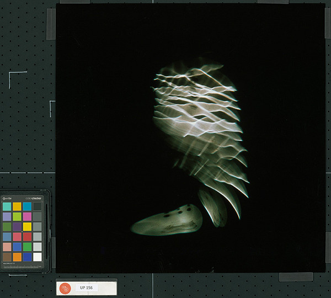Click the colorchecker brand text

click(33, 198)
